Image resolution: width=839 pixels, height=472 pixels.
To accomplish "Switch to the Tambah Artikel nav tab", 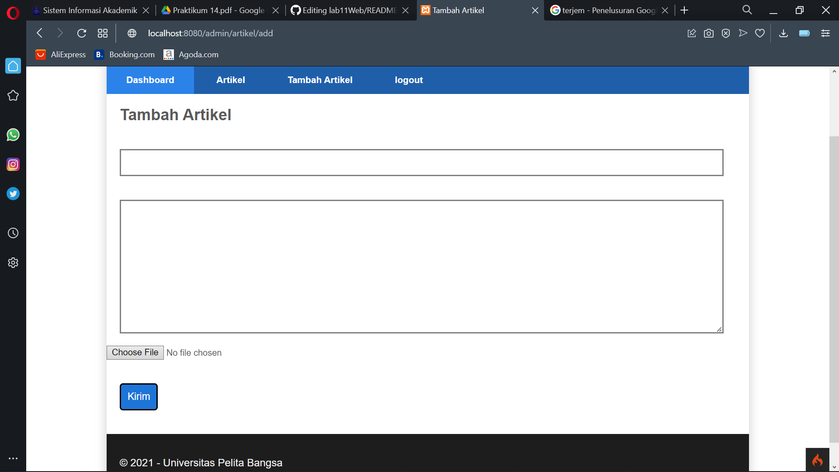I will click(x=320, y=80).
